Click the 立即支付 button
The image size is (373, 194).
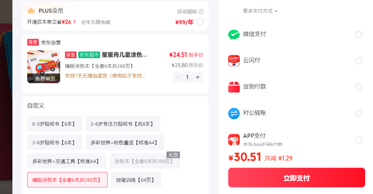coord(297,178)
